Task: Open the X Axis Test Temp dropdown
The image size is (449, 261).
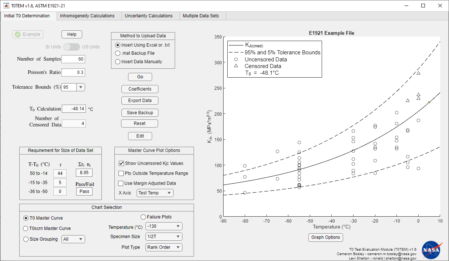Action: tap(155, 193)
